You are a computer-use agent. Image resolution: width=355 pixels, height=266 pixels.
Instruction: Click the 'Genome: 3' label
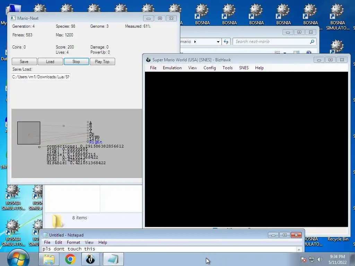point(99,26)
